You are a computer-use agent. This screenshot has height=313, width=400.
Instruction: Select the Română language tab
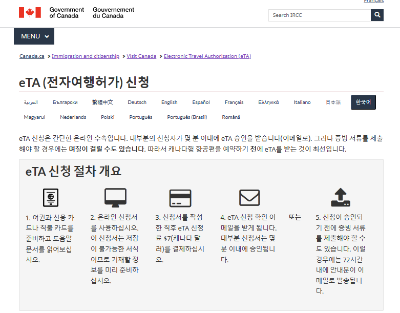(x=231, y=117)
